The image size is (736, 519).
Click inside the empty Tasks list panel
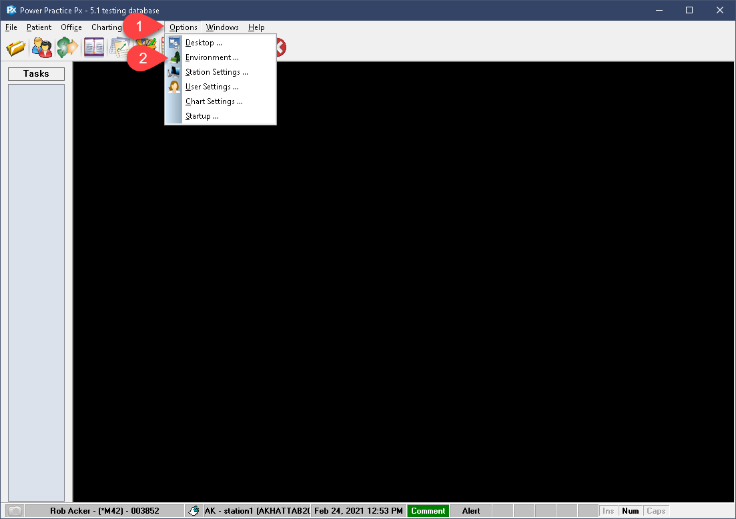[36, 292]
